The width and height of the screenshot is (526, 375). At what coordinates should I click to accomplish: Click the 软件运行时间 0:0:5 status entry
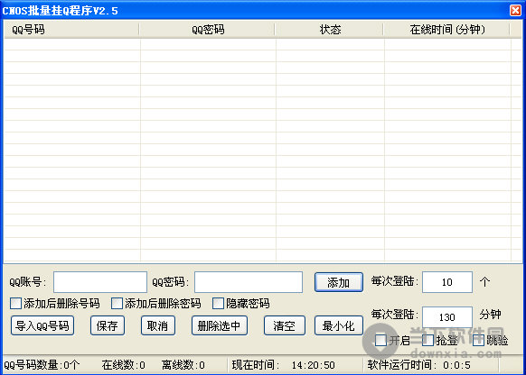tap(418, 364)
